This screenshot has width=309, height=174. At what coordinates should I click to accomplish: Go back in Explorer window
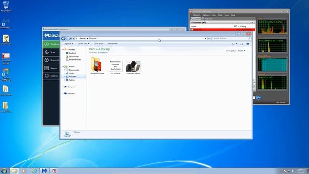pyautogui.click(x=63, y=38)
